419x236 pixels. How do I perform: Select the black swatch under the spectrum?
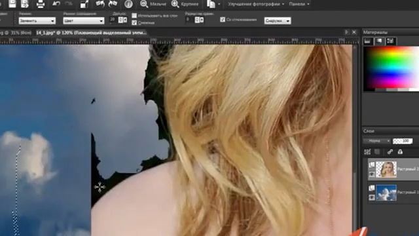coord(369,90)
